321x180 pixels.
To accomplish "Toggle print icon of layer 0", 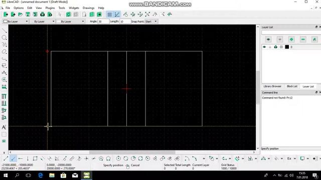I will 276,47.
